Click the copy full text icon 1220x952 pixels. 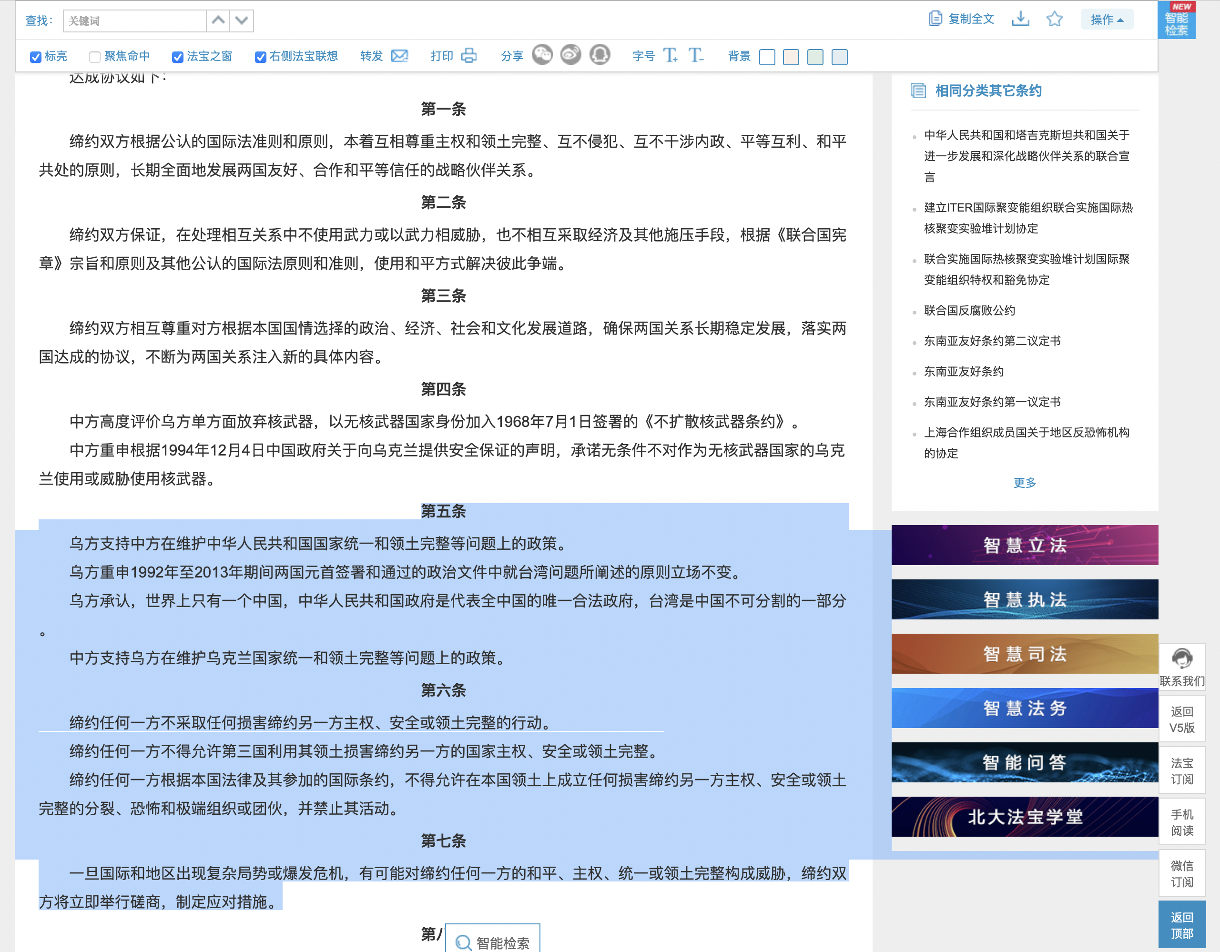tap(935, 19)
